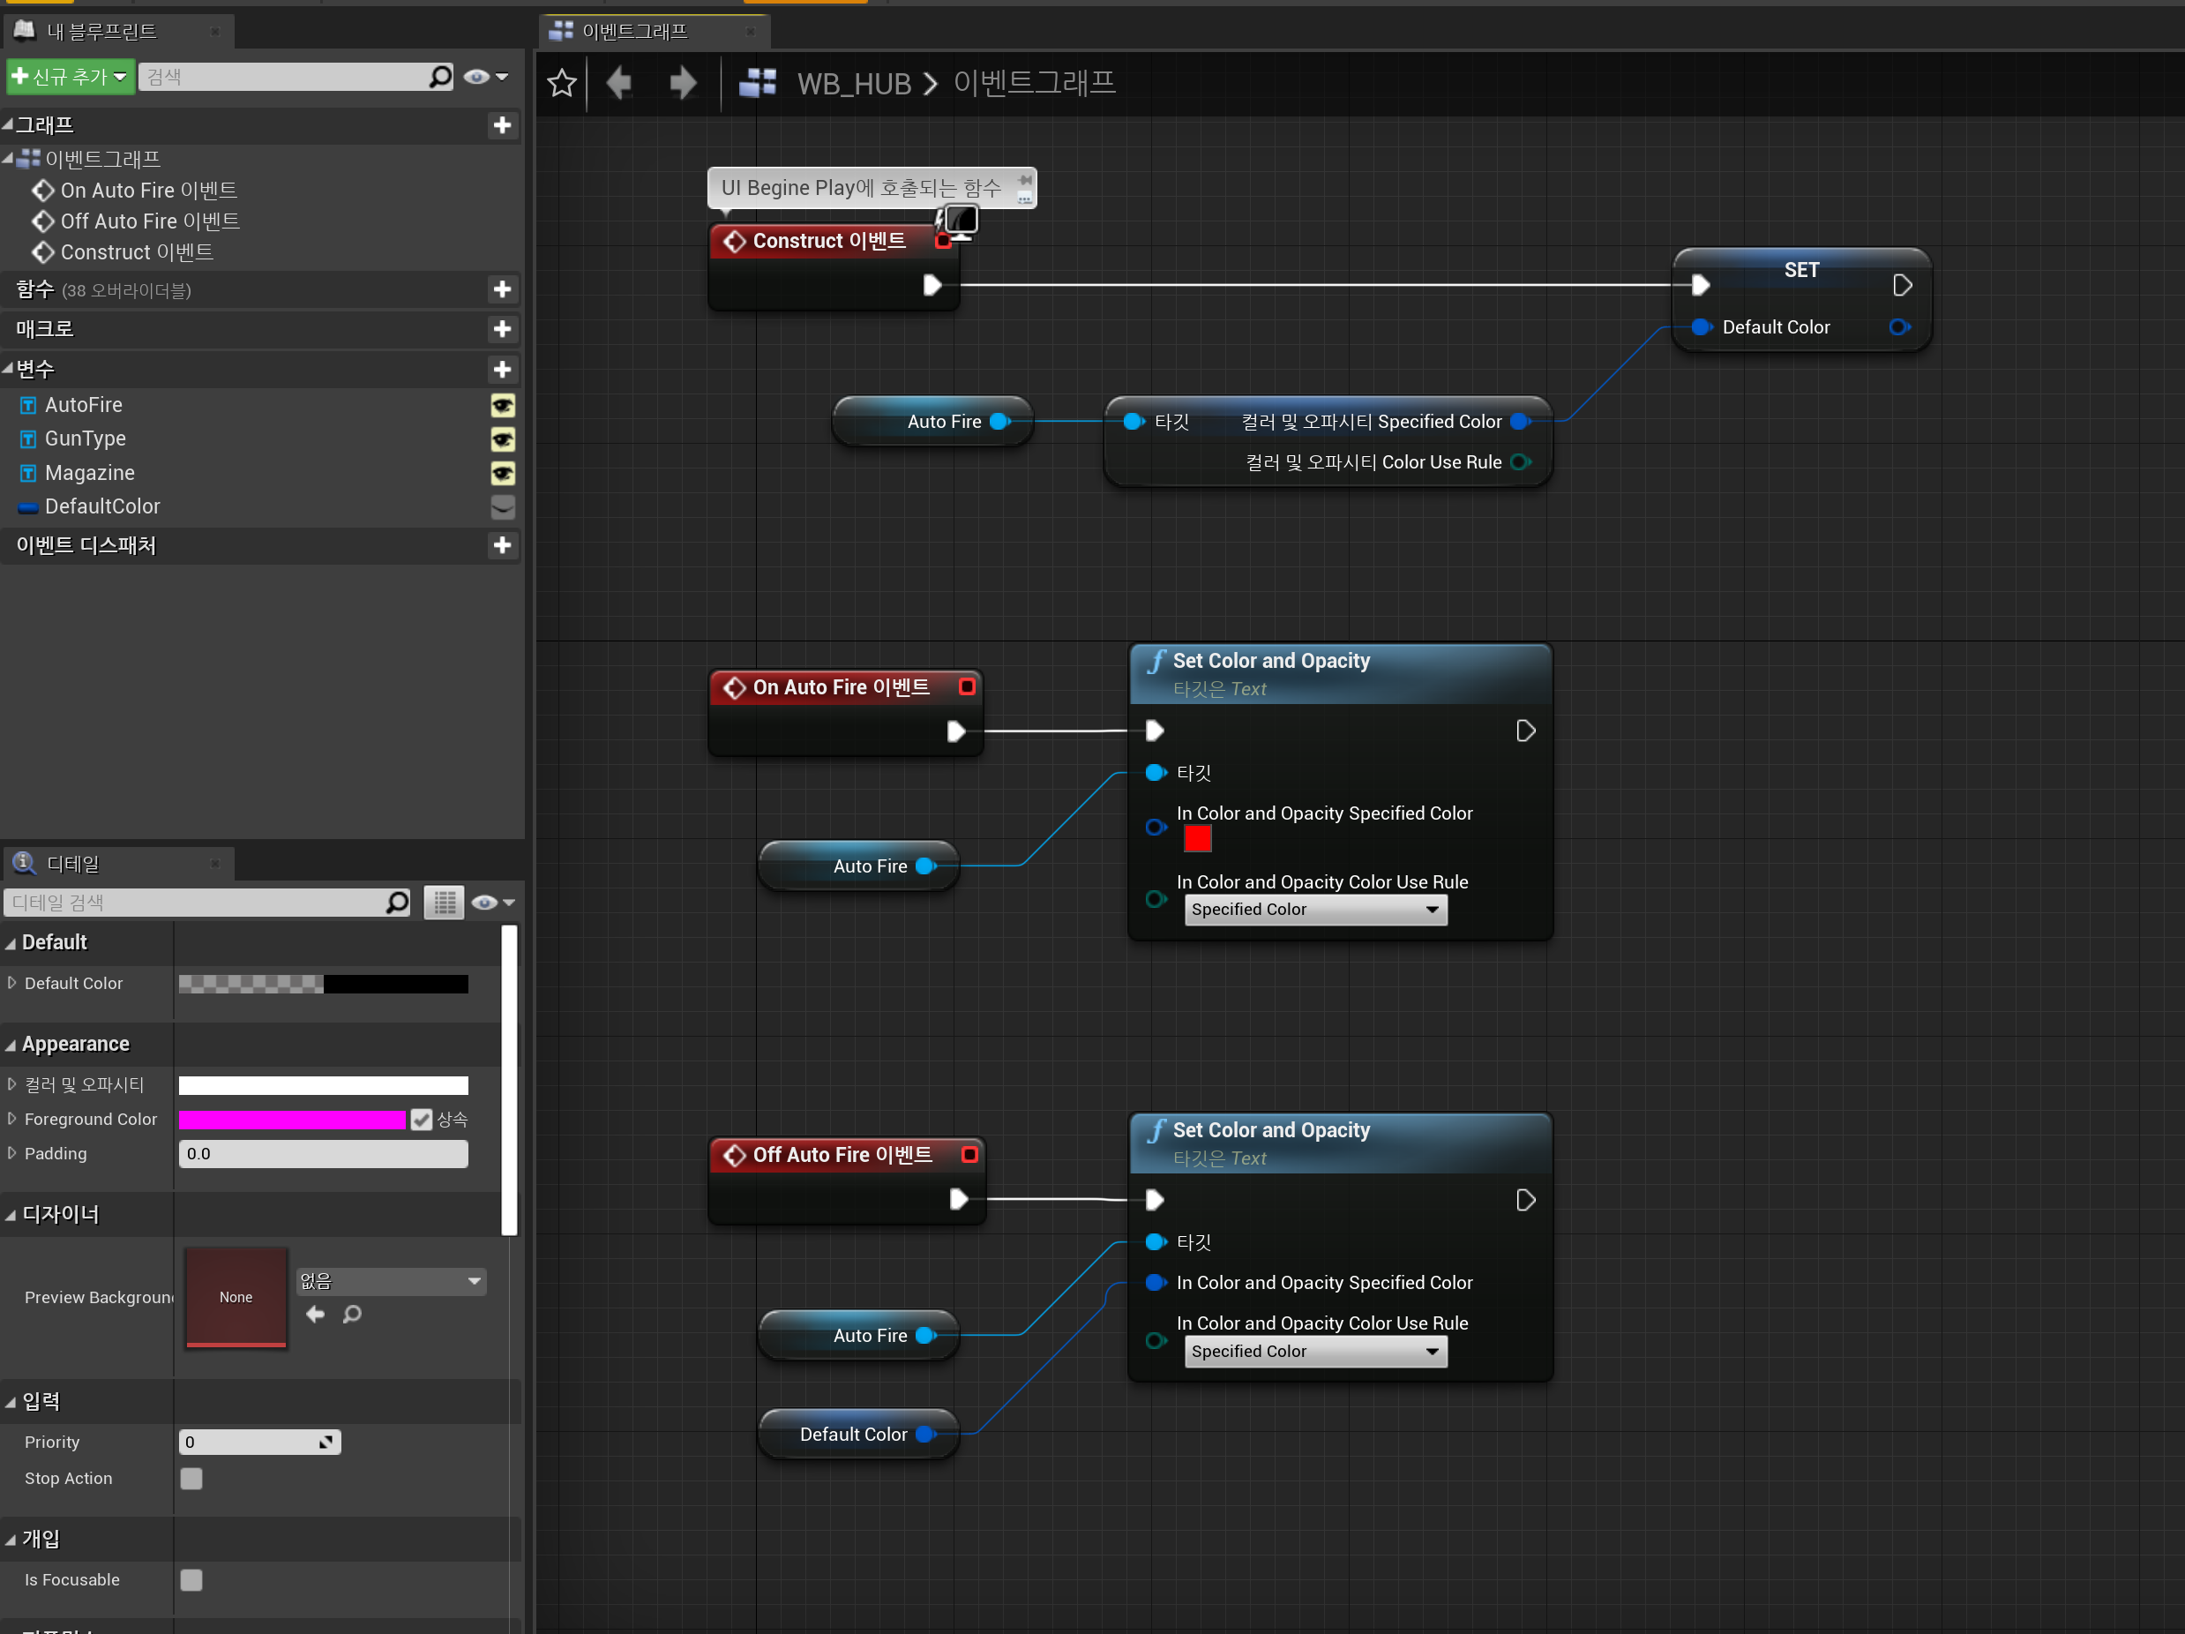The height and width of the screenshot is (1634, 2185).
Task: Expand the Default Color property row
Action: click(11, 983)
